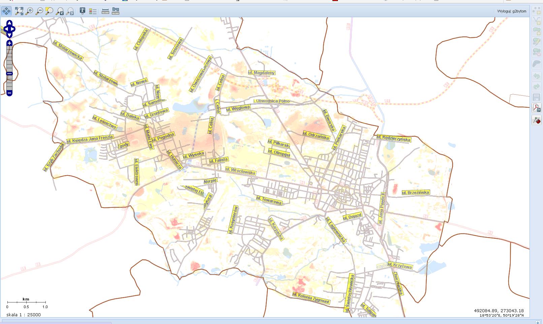
Task: Click the save floppy disk icon
Action: (x=536, y=97)
